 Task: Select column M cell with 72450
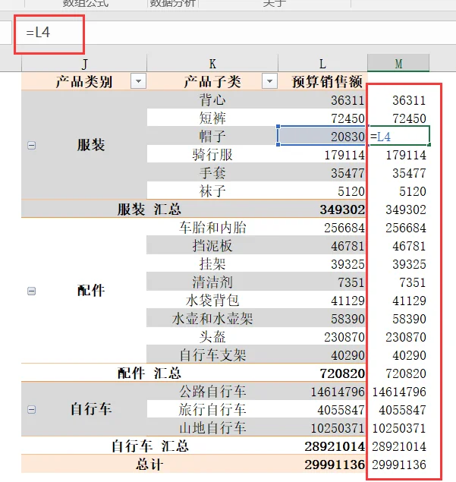398,118
